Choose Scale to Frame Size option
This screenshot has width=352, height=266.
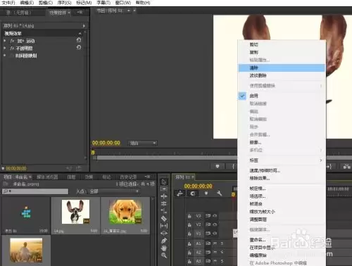click(x=282, y=212)
